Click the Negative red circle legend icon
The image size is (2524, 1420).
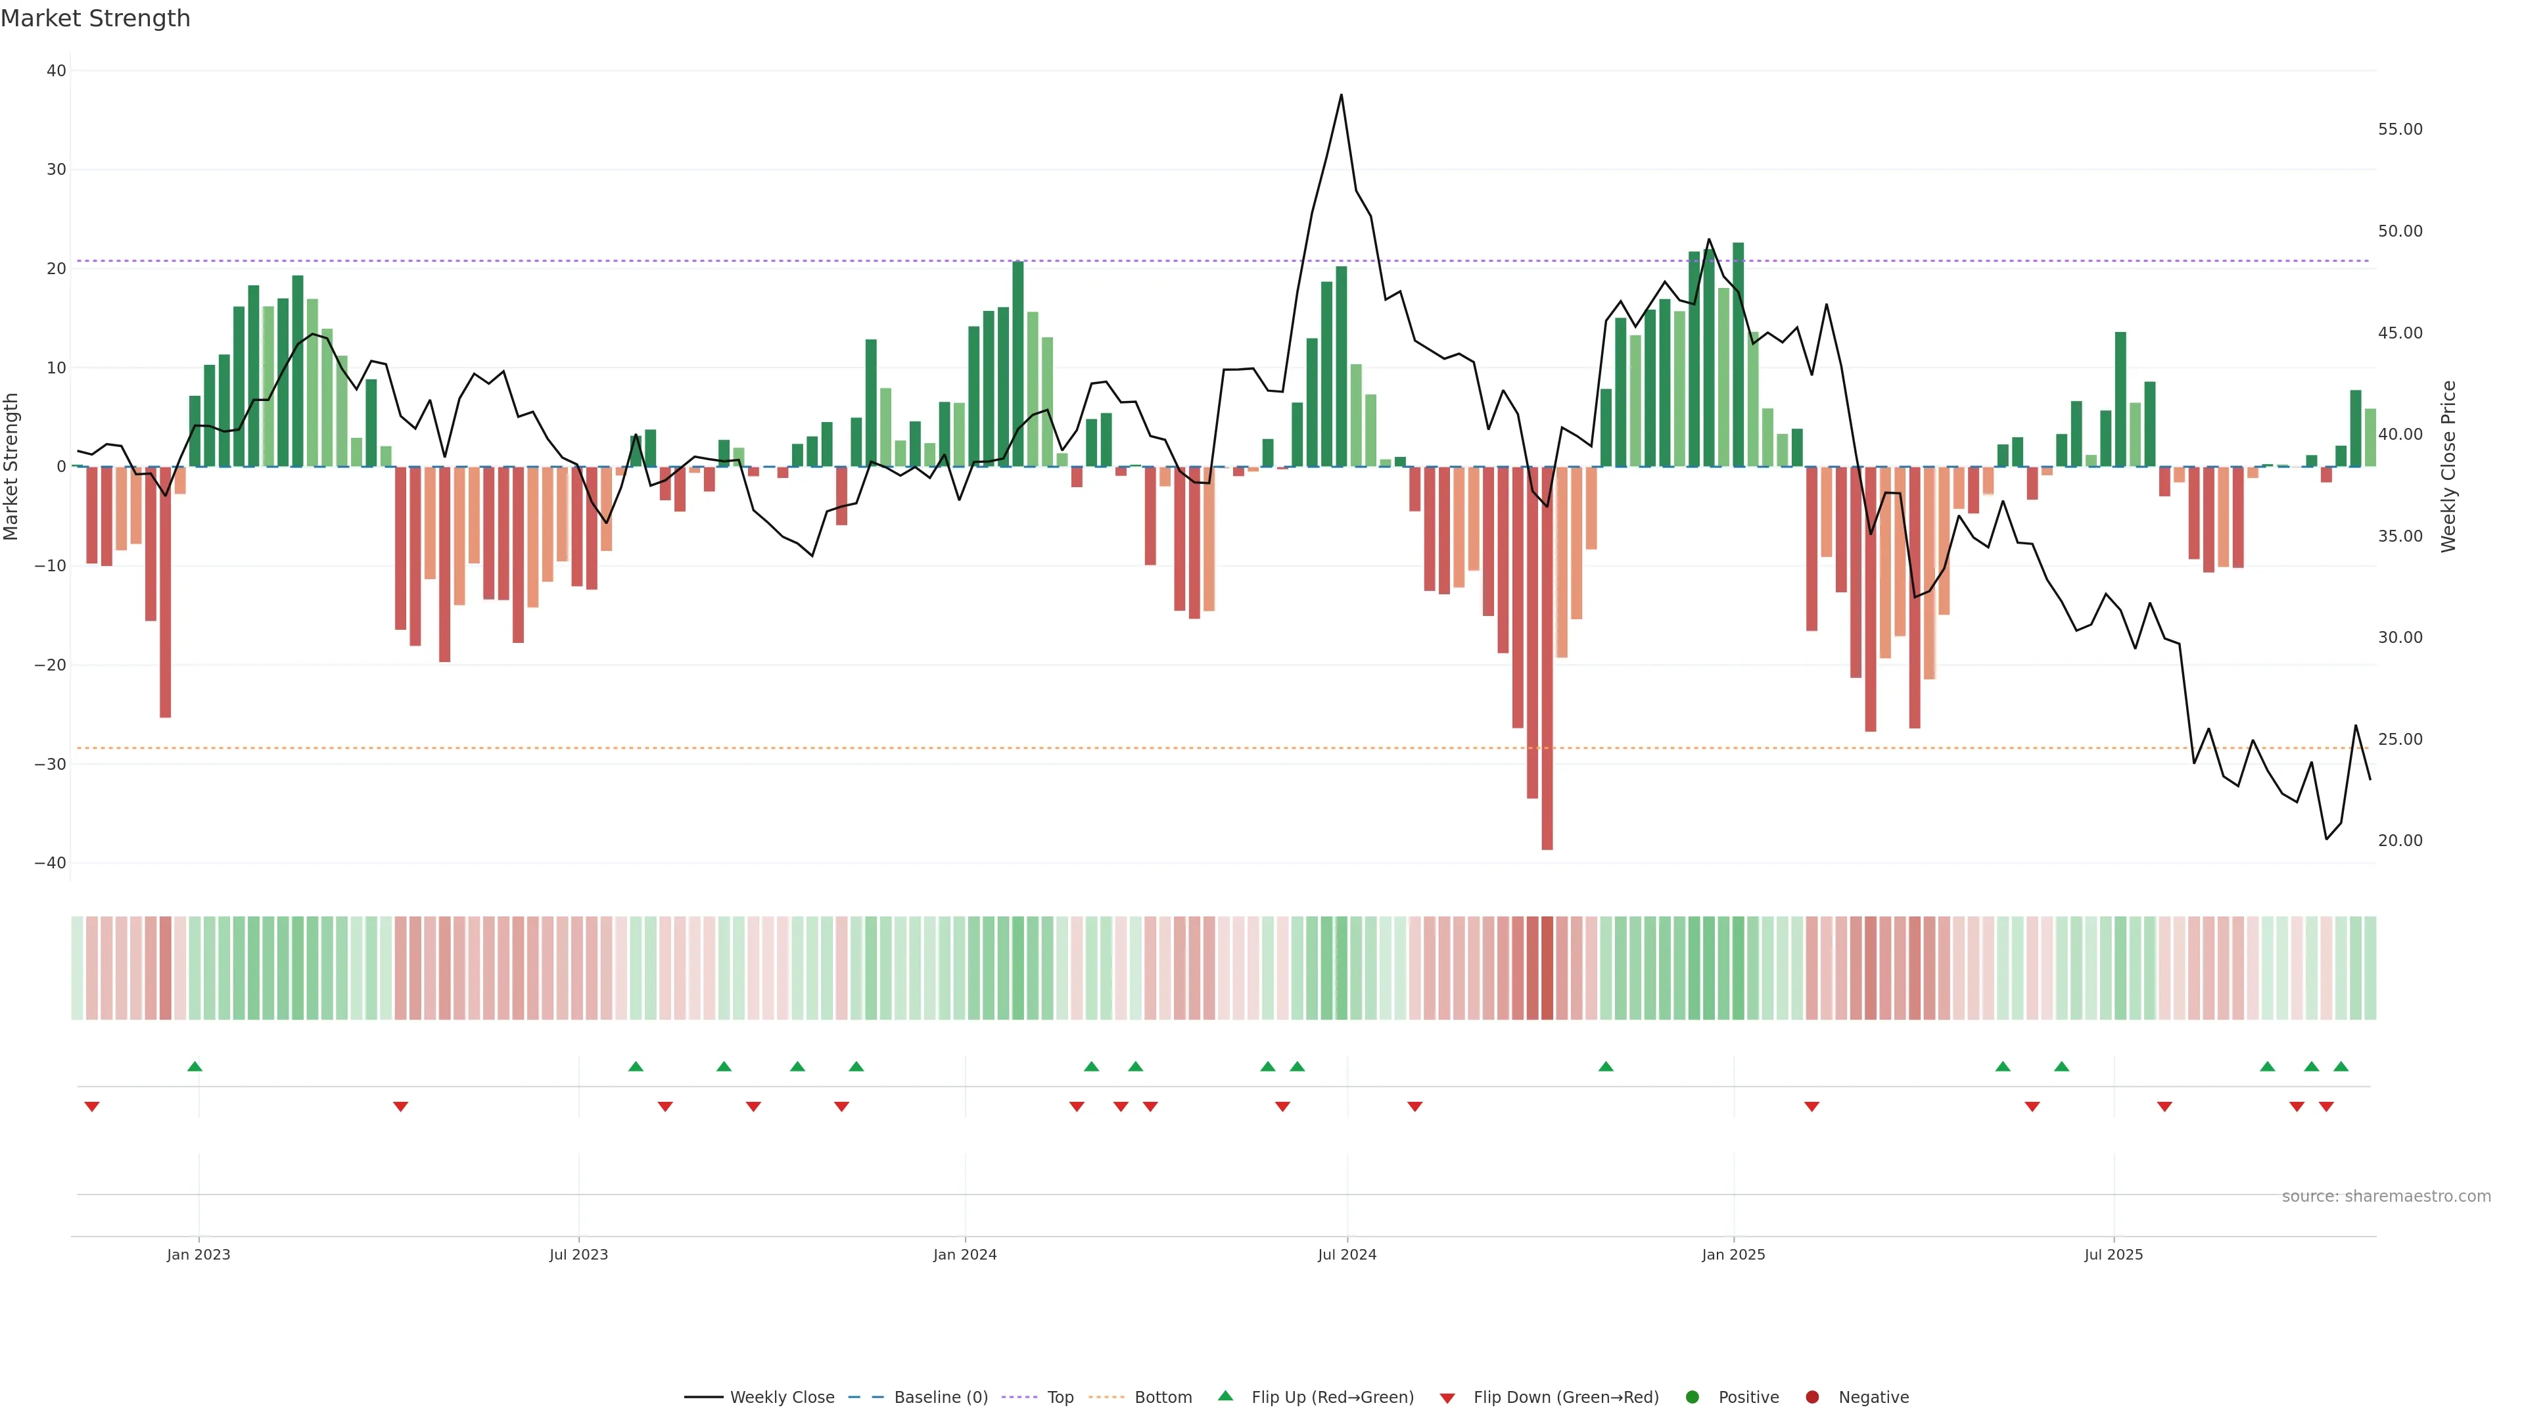pos(1811,1398)
